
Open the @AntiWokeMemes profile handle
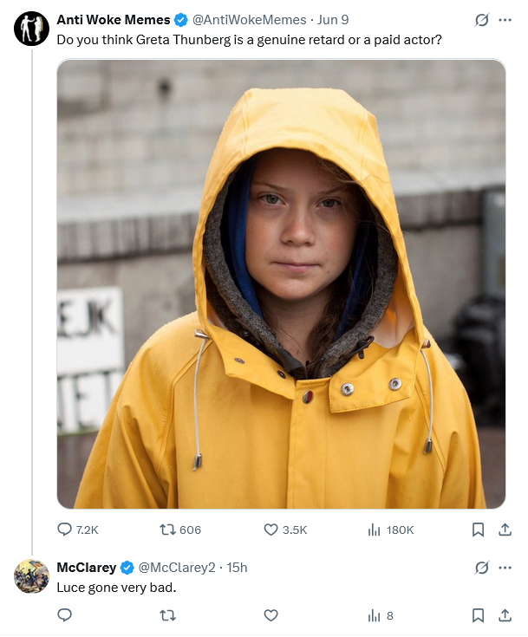coord(248,19)
